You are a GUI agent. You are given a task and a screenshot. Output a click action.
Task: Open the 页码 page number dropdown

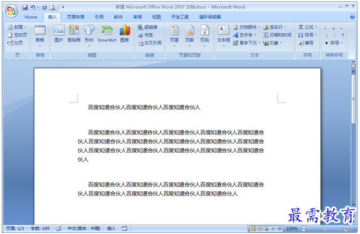point(205,36)
